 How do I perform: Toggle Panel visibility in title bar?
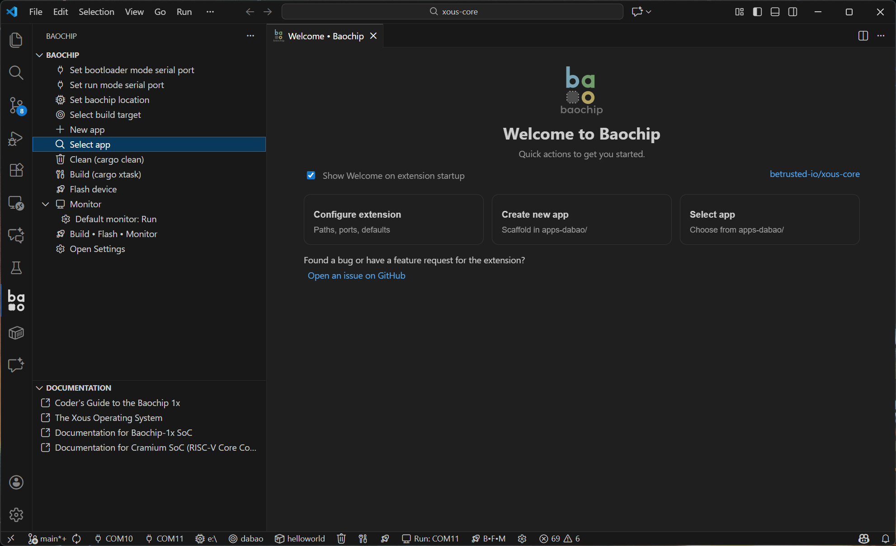pos(775,12)
